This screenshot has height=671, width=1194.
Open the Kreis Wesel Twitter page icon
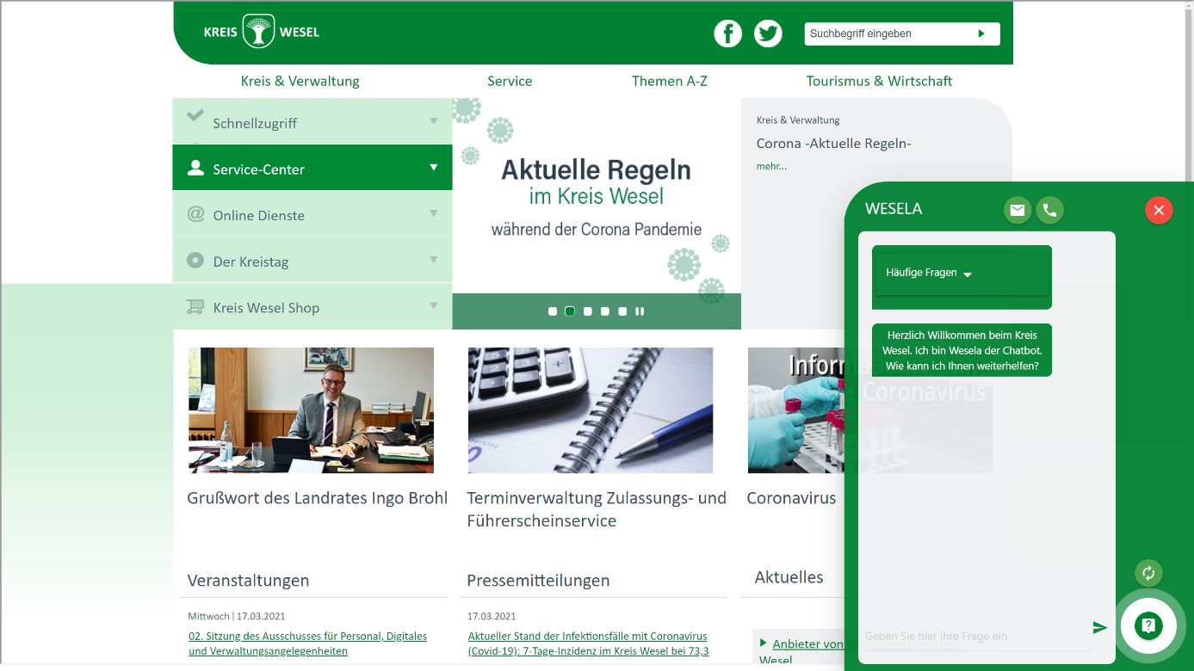(x=768, y=34)
